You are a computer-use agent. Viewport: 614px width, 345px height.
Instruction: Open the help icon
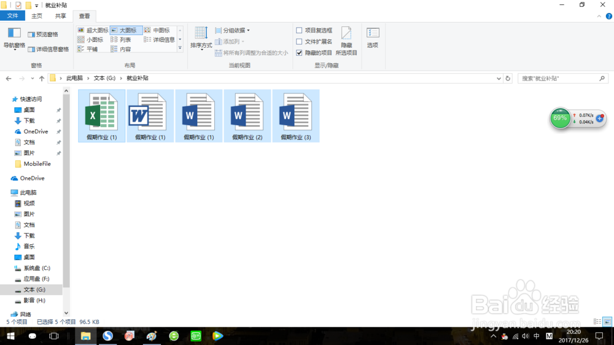pos(609,16)
